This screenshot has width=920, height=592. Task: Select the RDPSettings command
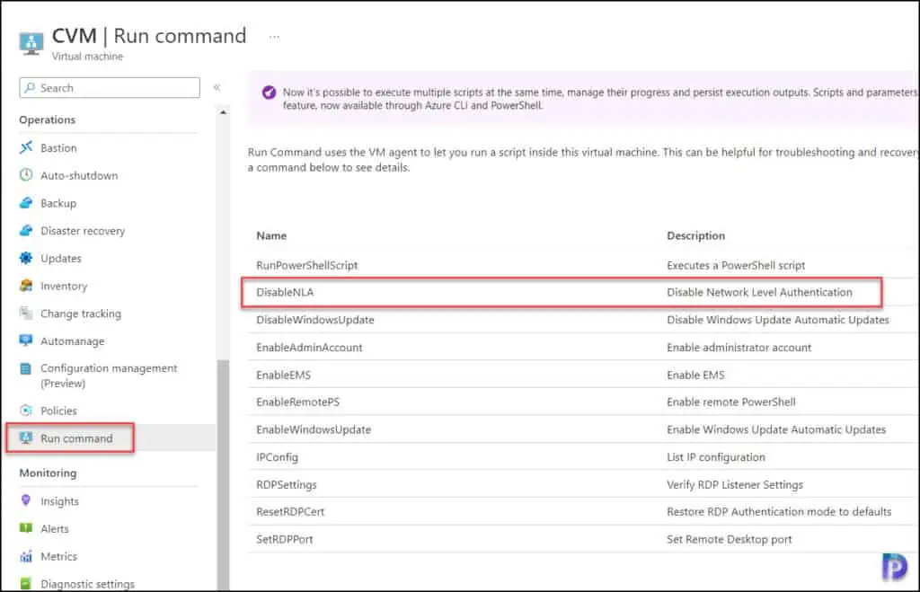coord(287,484)
